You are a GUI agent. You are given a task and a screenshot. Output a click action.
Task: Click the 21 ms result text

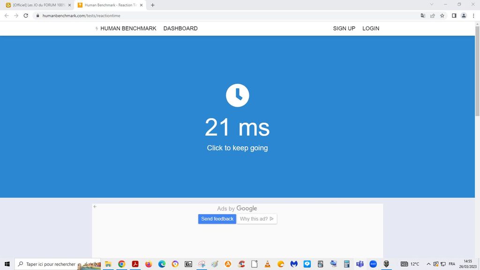tap(237, 127)
